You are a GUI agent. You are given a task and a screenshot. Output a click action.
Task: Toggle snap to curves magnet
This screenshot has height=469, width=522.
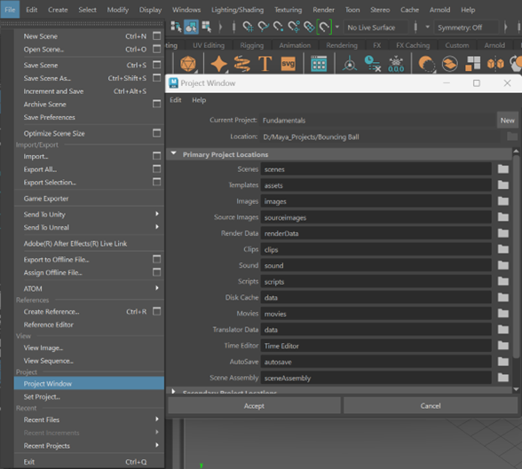click(264, 27)
